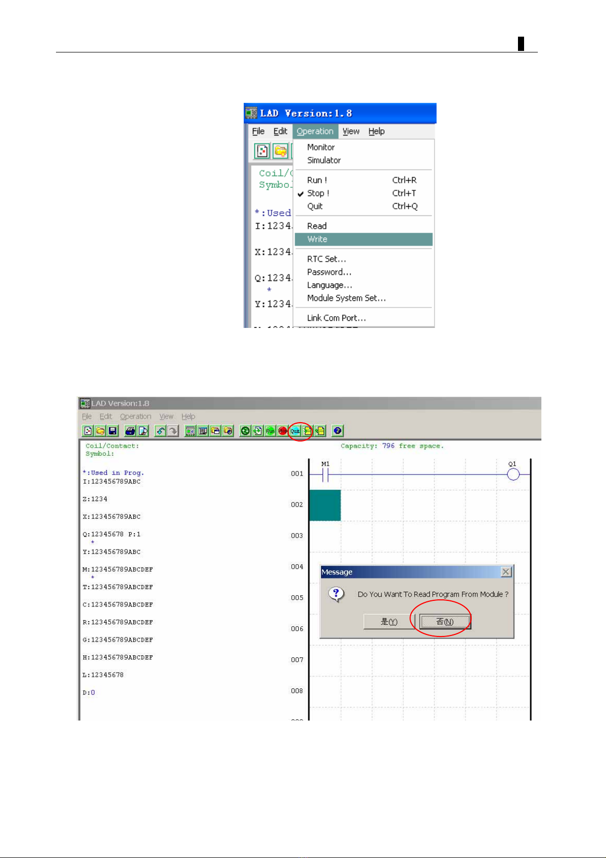The height and width of the screenshot is (858, 606).
Task: Click the Undo arrow toolbar icon
Action: pyautogui.click(x=161, y=431)
